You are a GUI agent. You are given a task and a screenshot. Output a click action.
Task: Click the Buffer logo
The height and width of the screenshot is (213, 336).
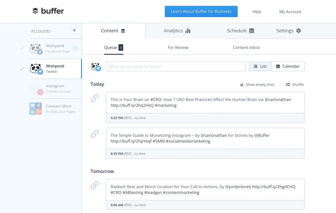tap(48, 11)
